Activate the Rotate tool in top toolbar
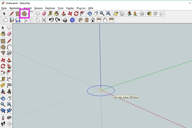 (x=76, y=14)
